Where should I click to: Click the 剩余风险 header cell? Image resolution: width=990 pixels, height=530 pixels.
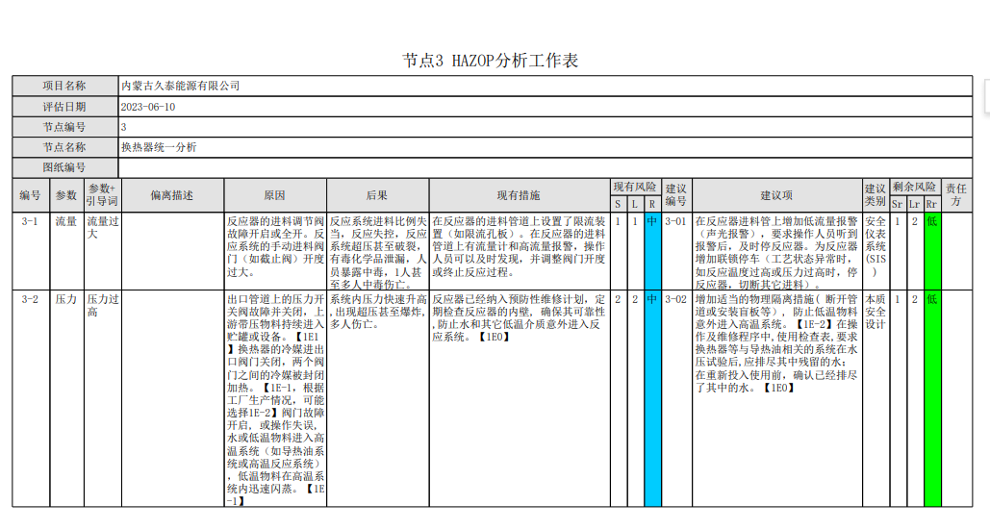(x=916, y=188)
